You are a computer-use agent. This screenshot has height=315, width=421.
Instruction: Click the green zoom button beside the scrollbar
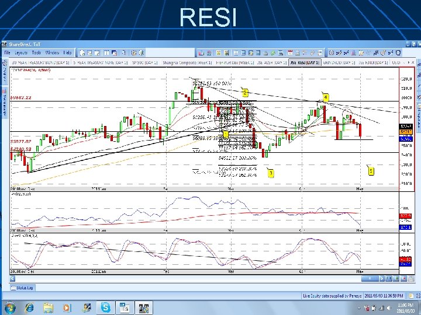[x=396, y=279]
